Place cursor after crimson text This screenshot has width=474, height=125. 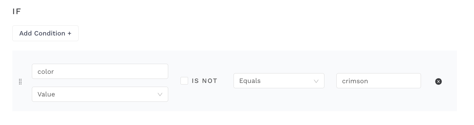[x=369, y=81]
